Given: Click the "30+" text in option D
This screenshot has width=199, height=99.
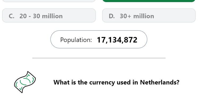Looking at the screenshot, I should tap(125, 16).
